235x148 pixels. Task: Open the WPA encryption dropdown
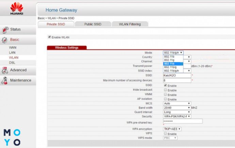coord(172,129)
